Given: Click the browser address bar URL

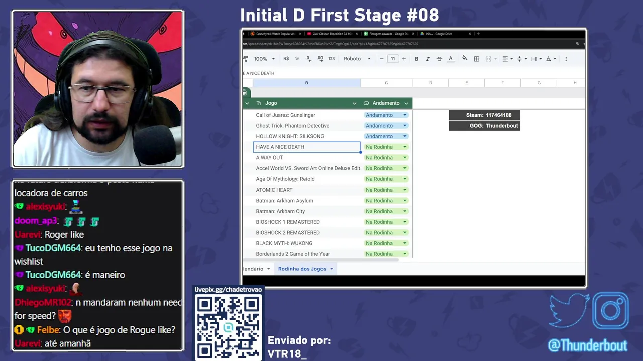Looking at the screenshot, I should coord(331,44).
